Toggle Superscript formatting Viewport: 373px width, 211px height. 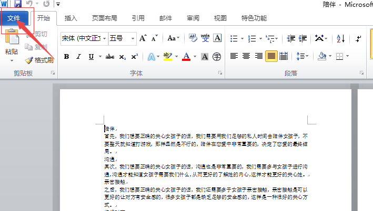(135, 57)
